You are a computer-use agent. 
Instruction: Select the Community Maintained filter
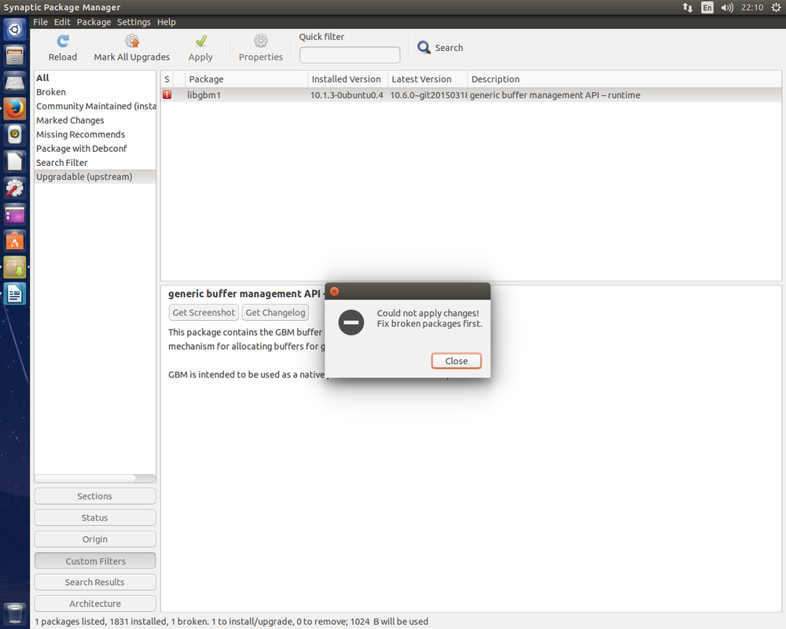(x=95, y=106)
